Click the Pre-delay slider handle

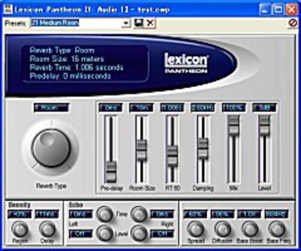(111, 172)
